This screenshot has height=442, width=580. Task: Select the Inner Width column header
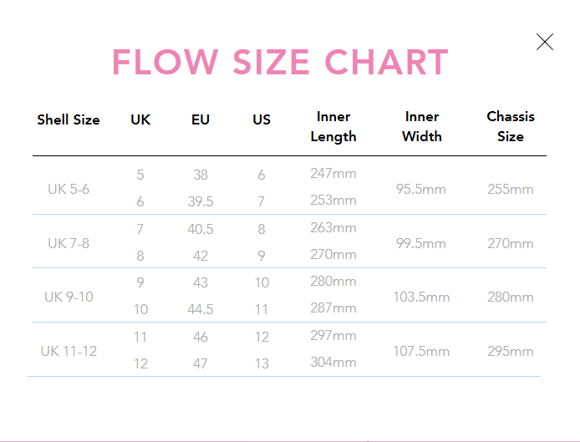422,126
